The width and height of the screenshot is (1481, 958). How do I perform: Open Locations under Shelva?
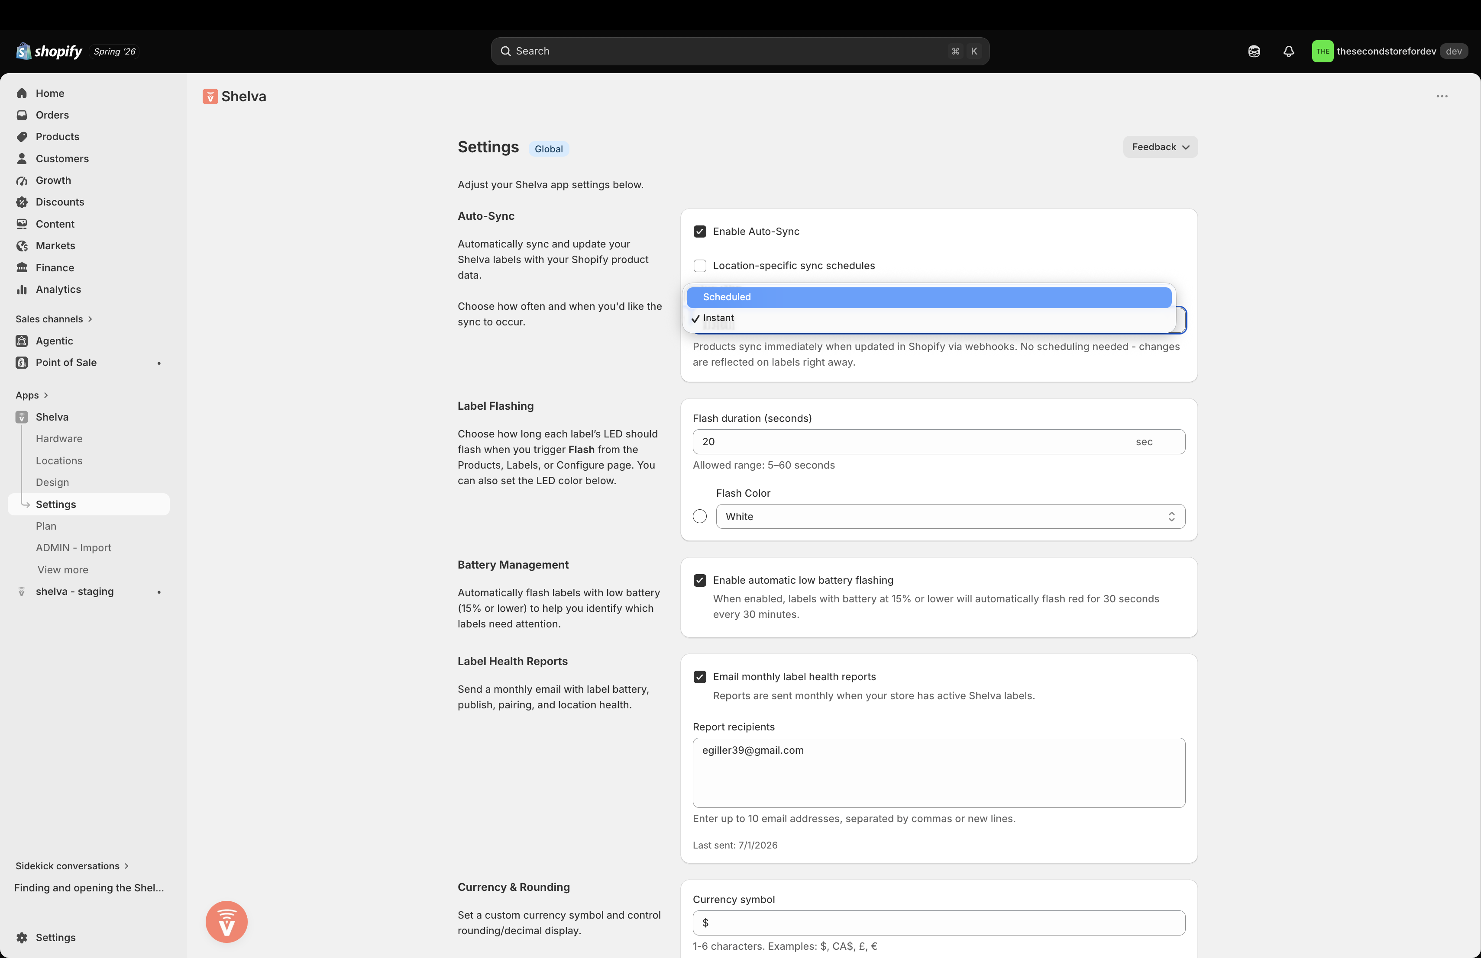click(59, 461)
